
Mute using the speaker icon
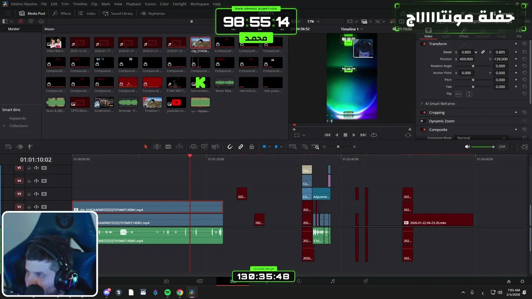(467, 147)
